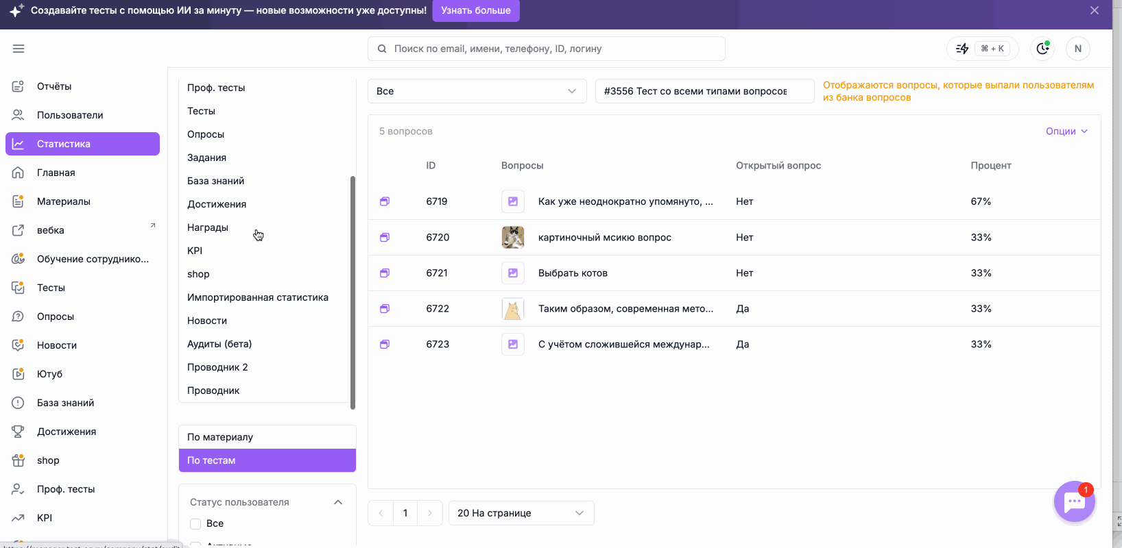Open the hamburger menu icon
Image resolution: width=1122 pixels, height=548 pixels.
point(19,49)
